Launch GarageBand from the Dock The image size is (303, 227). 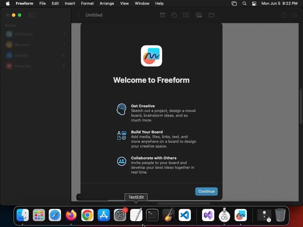[x=168, y=215]
